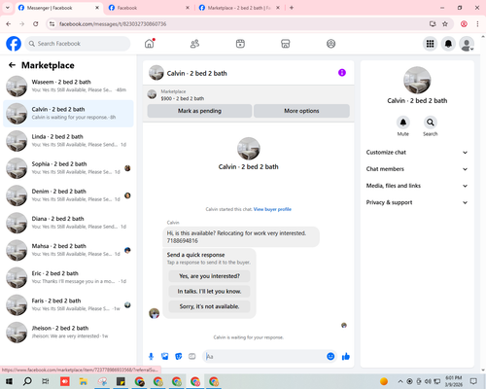Go back in browser history
486x389 pixels.
pyautogui.click(x=9, y=23)
